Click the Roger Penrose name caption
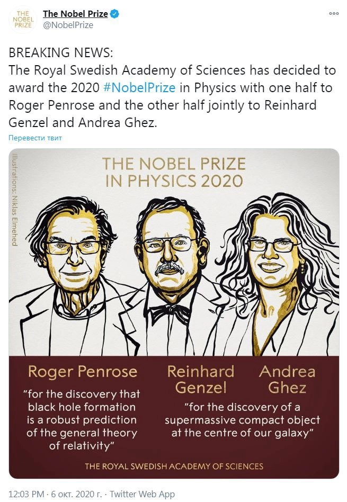This screenshot has height=502, width=347. (x=82, y=372)
